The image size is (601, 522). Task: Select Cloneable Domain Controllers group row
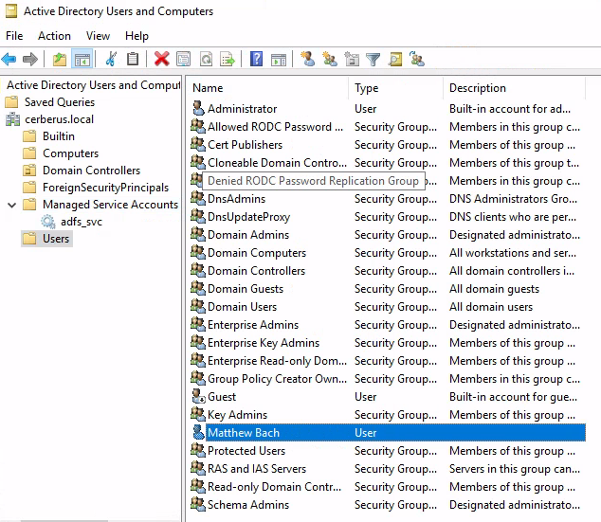coord(277,163)
